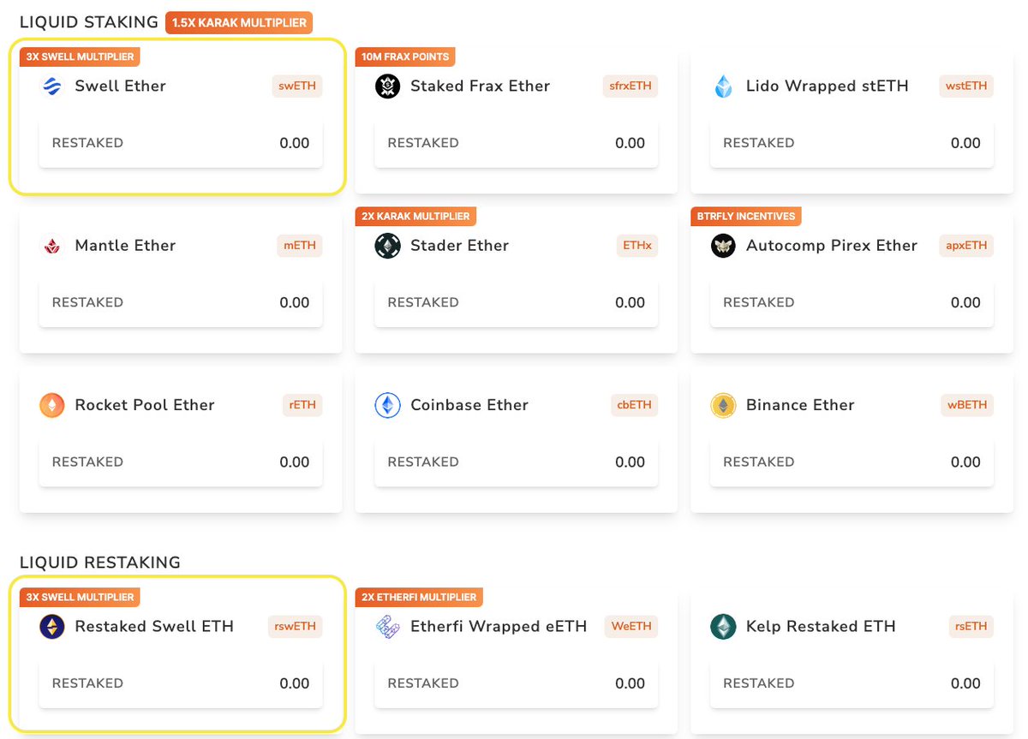1028x739 pixels.
Task: Click the "Staked Frax Ether" asset name
Action: click(x=480, y=86)
